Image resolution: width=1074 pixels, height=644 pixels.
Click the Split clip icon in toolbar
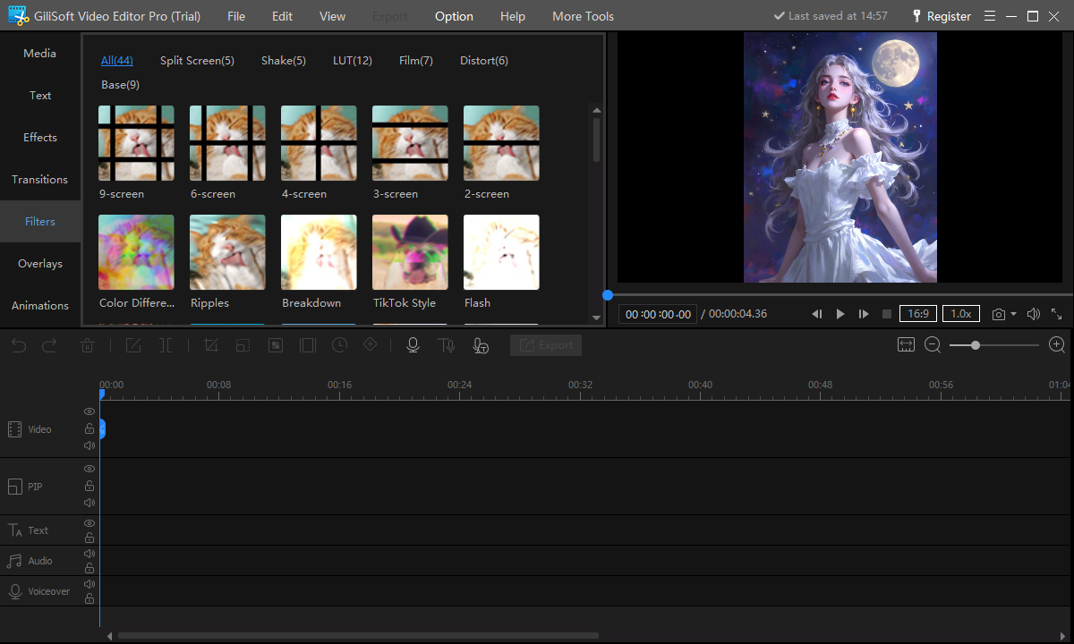(x=166, y=345)
